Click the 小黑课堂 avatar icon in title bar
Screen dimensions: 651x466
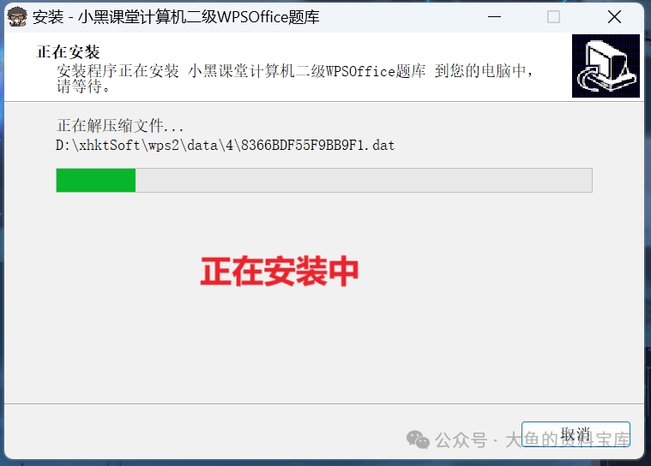17,17
